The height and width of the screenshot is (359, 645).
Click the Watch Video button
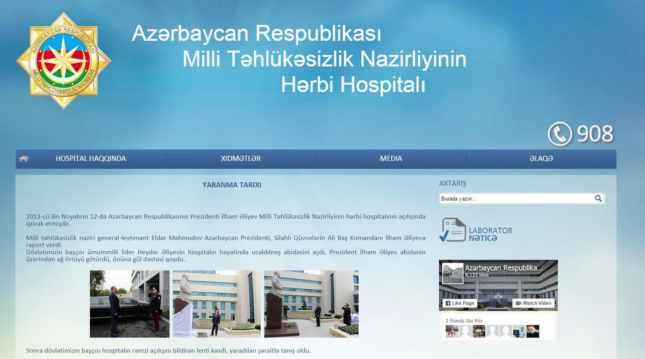[x=534, y=303]
